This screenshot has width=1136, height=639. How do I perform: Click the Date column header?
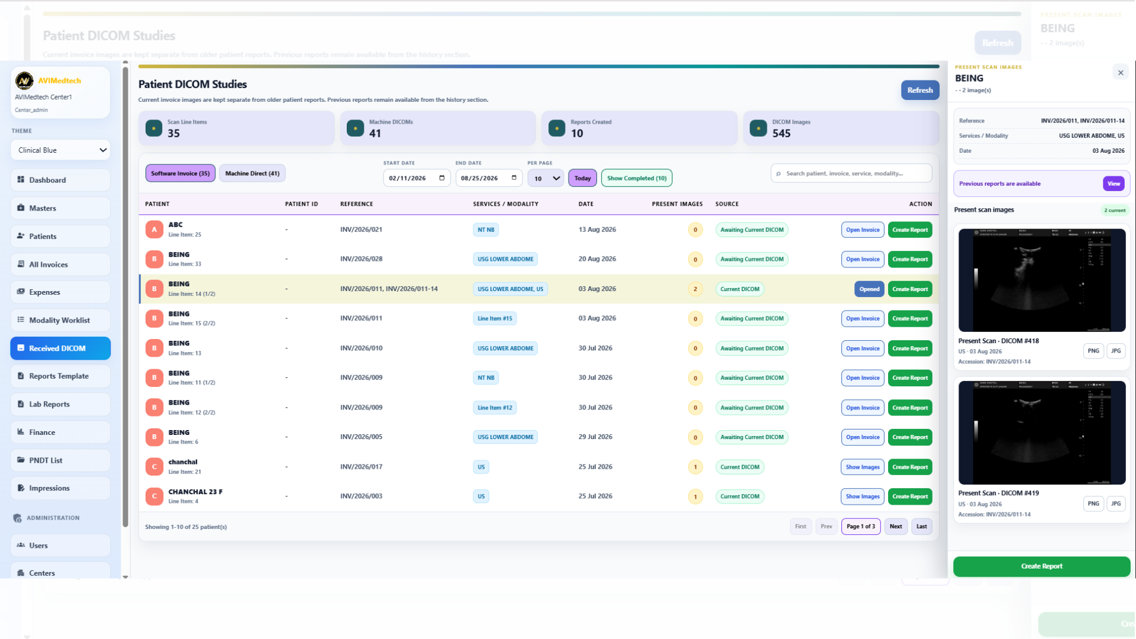click(586, 204)
